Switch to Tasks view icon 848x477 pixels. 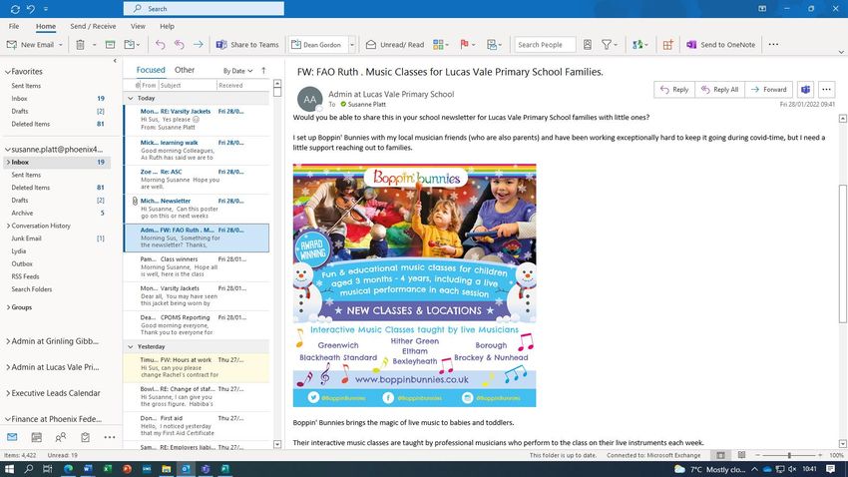tap(85, 437)
